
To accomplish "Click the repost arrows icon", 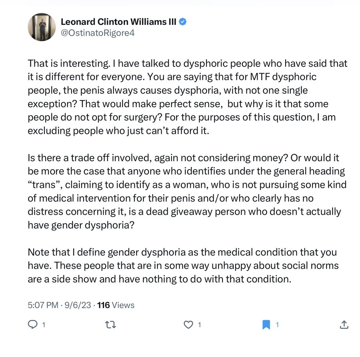I will click(x=110, y=325).
